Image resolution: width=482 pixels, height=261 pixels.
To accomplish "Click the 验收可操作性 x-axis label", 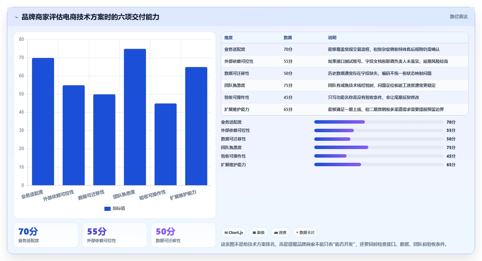I will click(153, 195).
